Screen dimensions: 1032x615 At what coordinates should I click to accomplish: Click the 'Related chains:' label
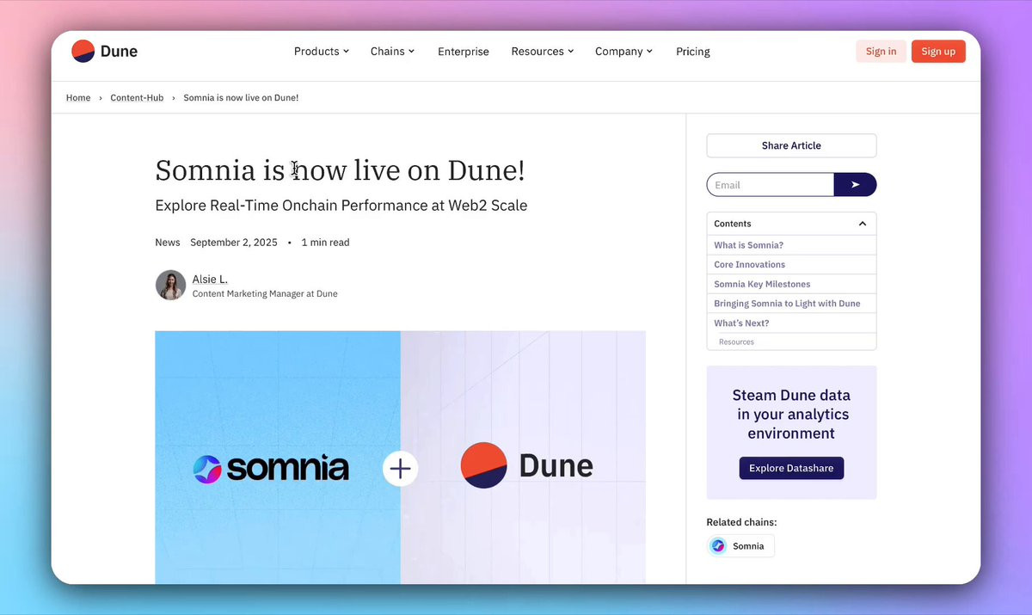coord(741,522)
